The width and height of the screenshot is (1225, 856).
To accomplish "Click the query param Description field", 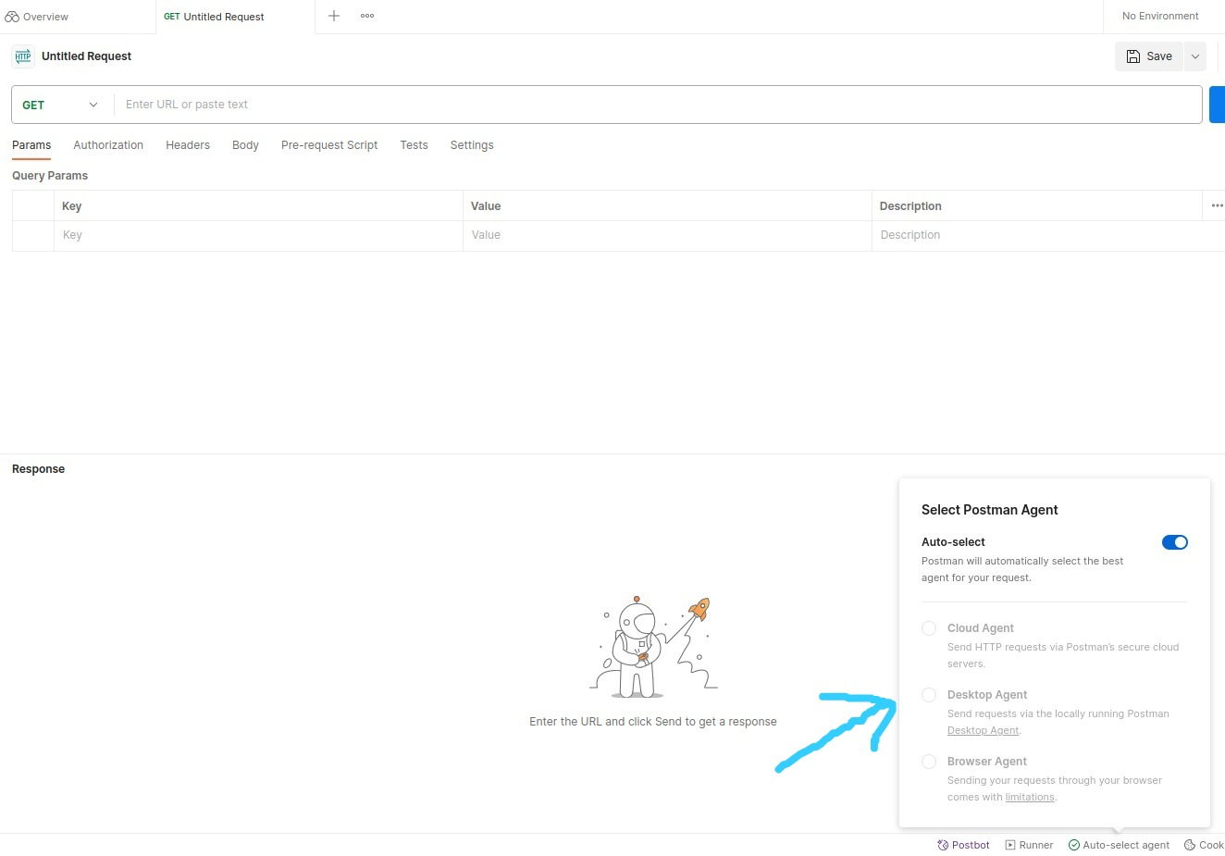I will tap(1048, 235).
